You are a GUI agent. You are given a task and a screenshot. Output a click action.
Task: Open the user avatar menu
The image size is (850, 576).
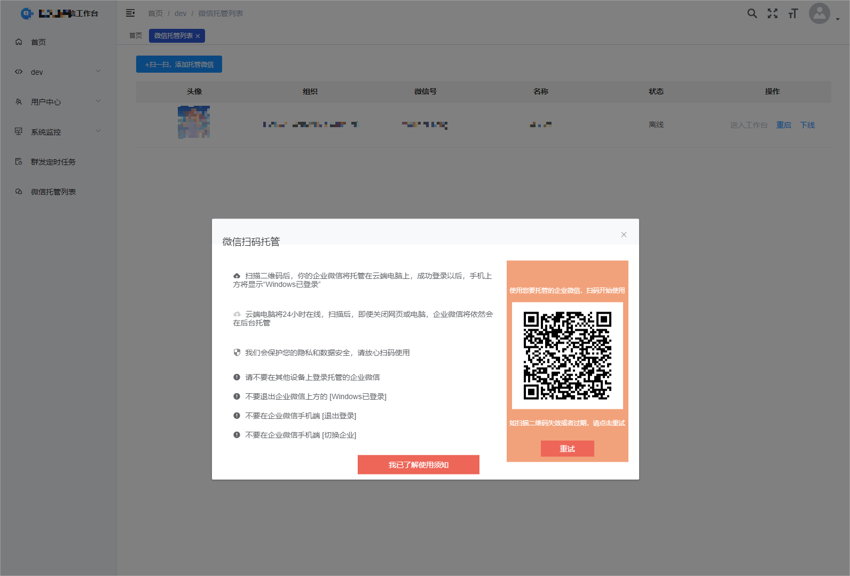(x=820, y=13)
